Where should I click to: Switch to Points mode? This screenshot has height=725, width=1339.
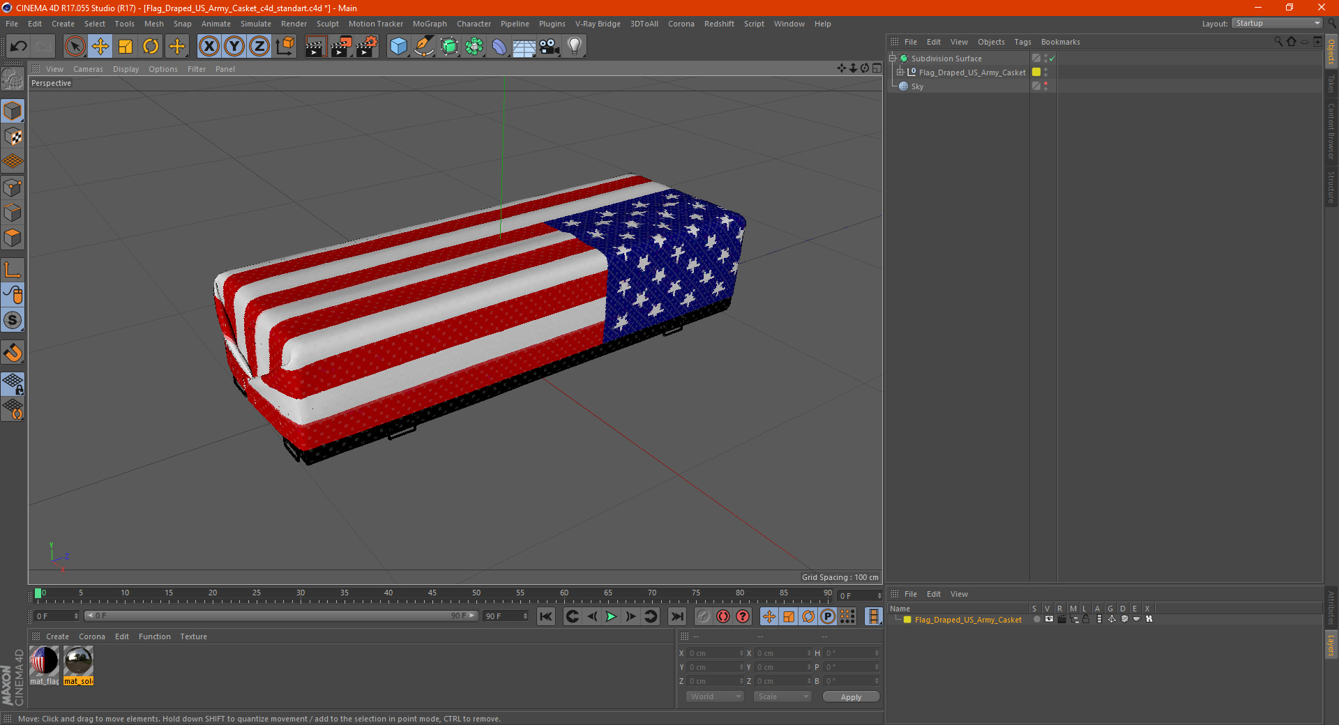(13, 188)
